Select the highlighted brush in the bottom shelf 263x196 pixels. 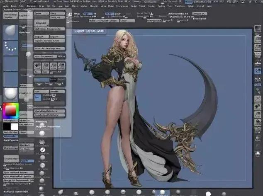click(162, 193)
